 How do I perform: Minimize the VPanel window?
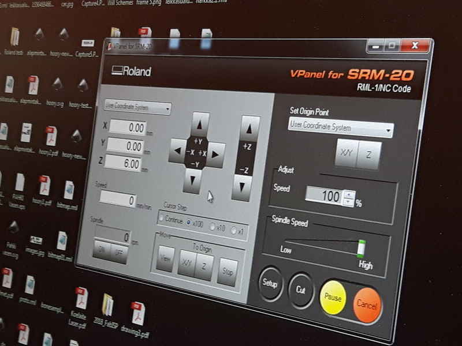[x=375, y=46]
